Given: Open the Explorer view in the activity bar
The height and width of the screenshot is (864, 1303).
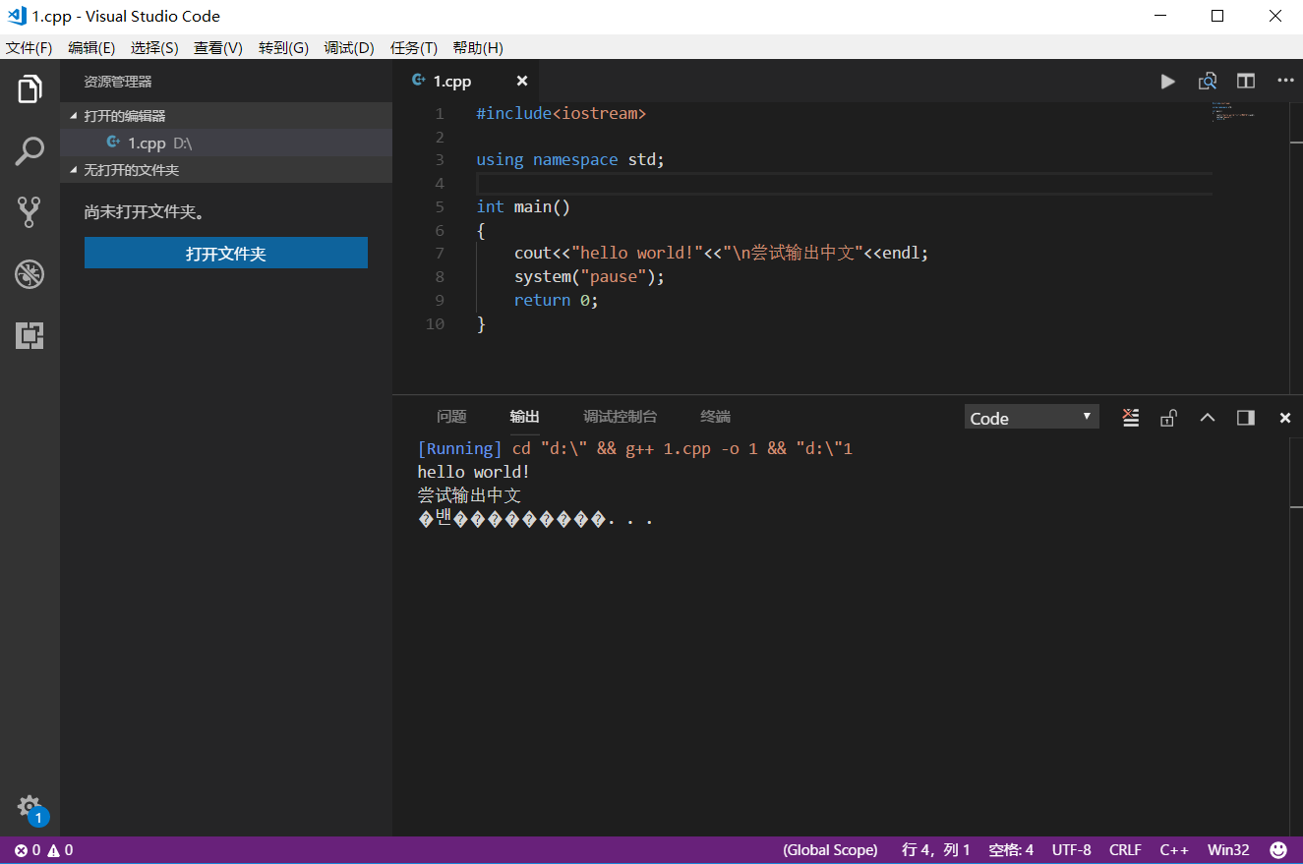Looking at the screenshot, I should (x=30, y=88).
